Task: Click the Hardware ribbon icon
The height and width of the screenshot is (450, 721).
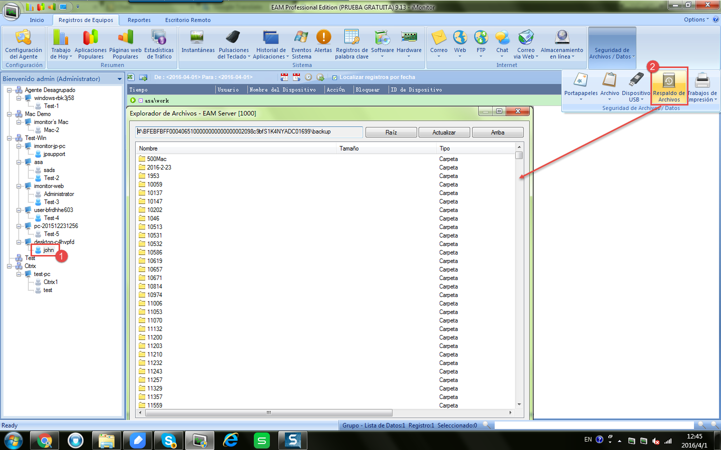Action: point(409,41)
